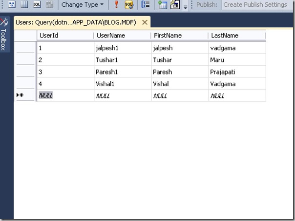Show the Criteria pane grid icon
This screenshot has width=295, height=221.
[x=24, y=4]
